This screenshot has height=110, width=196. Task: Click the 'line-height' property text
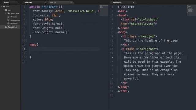tap(42, 32)
